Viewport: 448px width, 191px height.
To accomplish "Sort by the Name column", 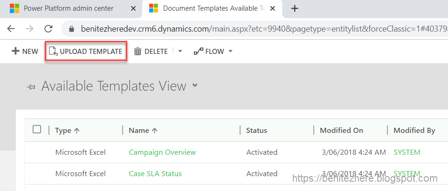I will (143, 131).
